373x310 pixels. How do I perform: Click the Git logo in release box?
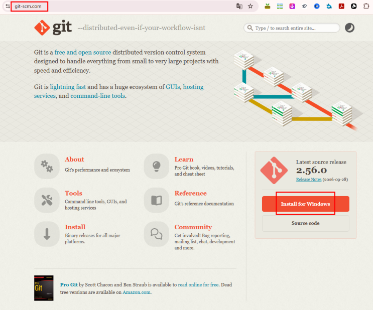click(x=274, y=170)
